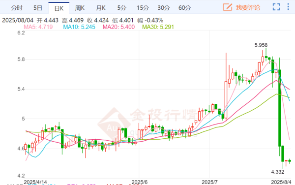
Task: Click the 我要评论 link
Action: [248, 7]
